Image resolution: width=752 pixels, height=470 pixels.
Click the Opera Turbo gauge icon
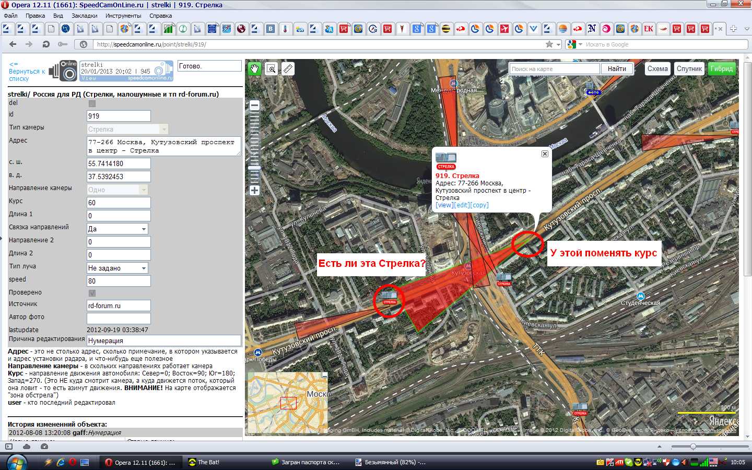[x=44, y=446]
